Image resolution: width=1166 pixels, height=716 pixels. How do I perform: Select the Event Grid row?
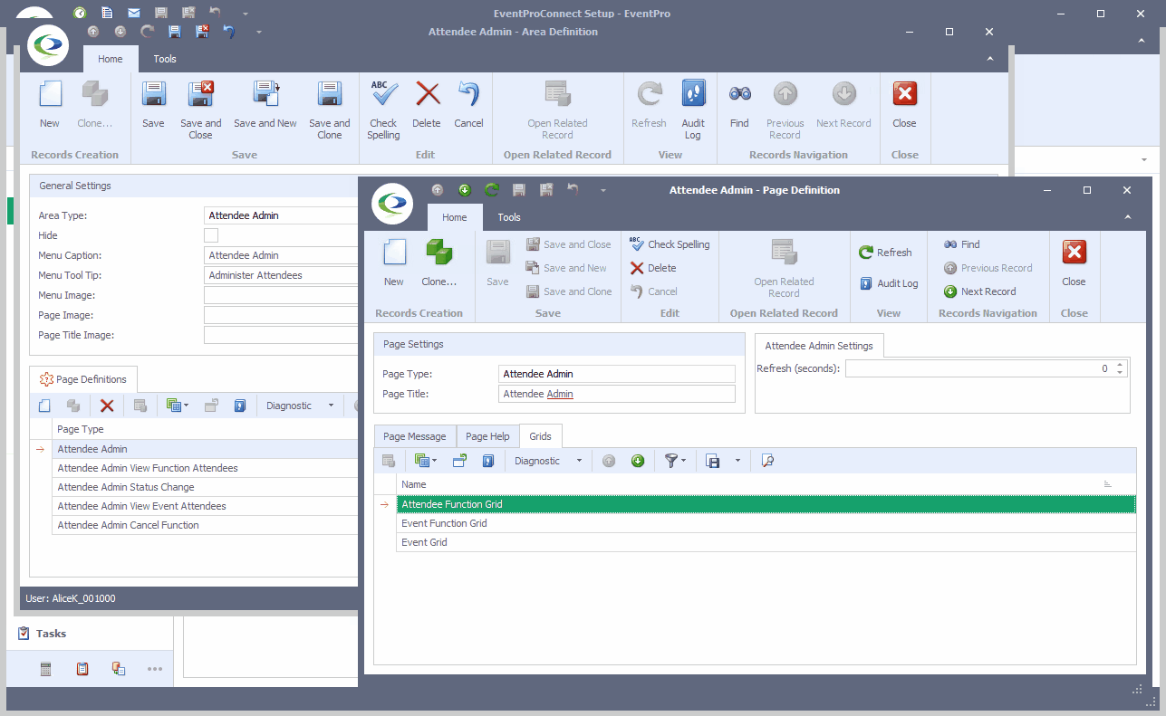point(766,542)
